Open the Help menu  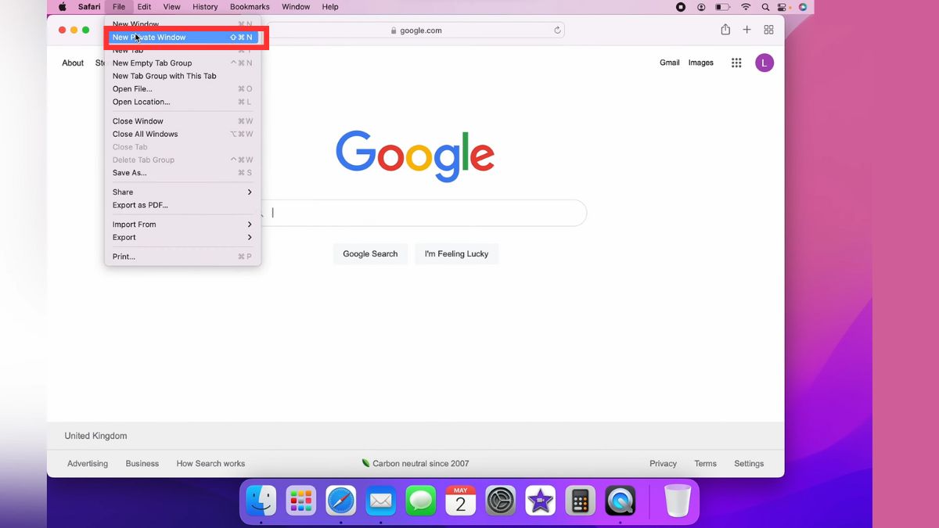[x=330, y=7]
